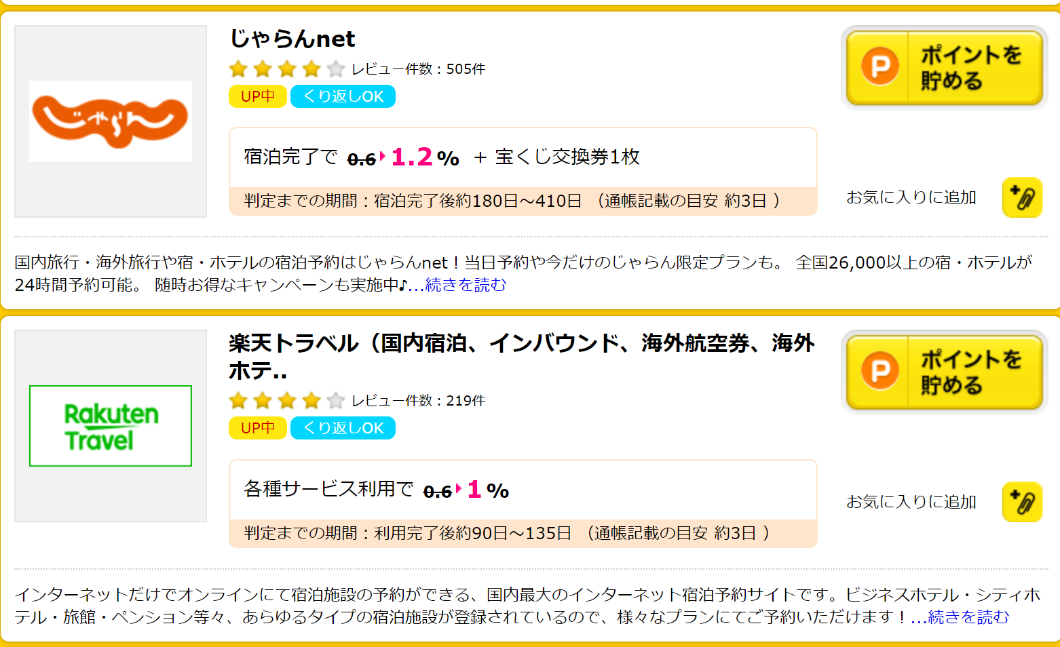Screen dimensions: 1060x647
Task: Click the Rakuten Travel logo image
Action: [111, 426]
